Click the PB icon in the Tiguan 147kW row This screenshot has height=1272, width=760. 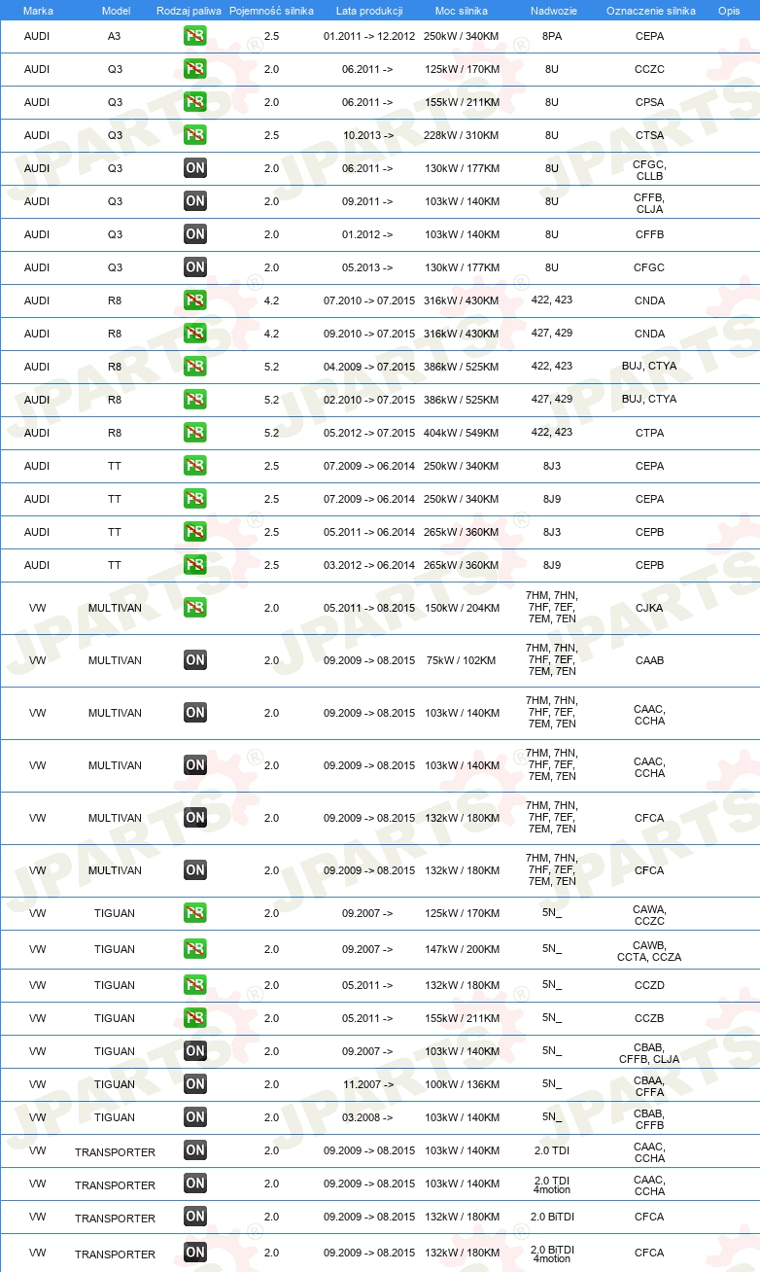[x=195, y=949]
